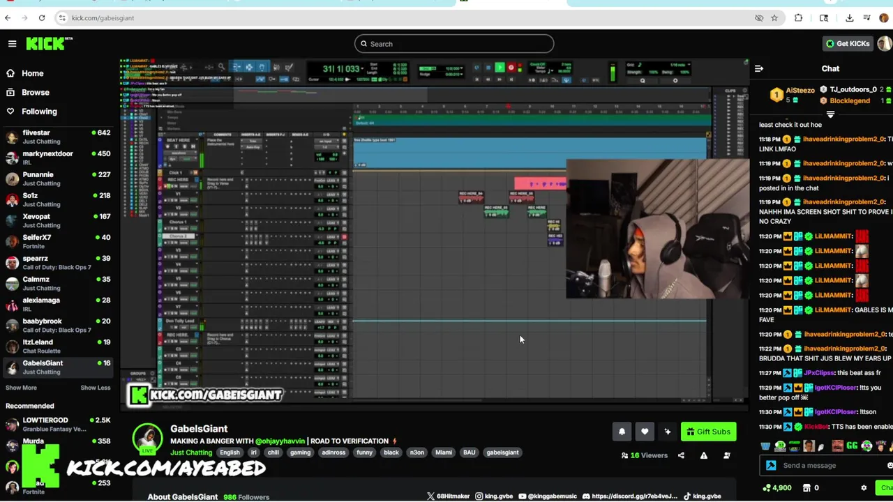Select the funny tag
The image size is (893, 502).
[x=364, y=452]
